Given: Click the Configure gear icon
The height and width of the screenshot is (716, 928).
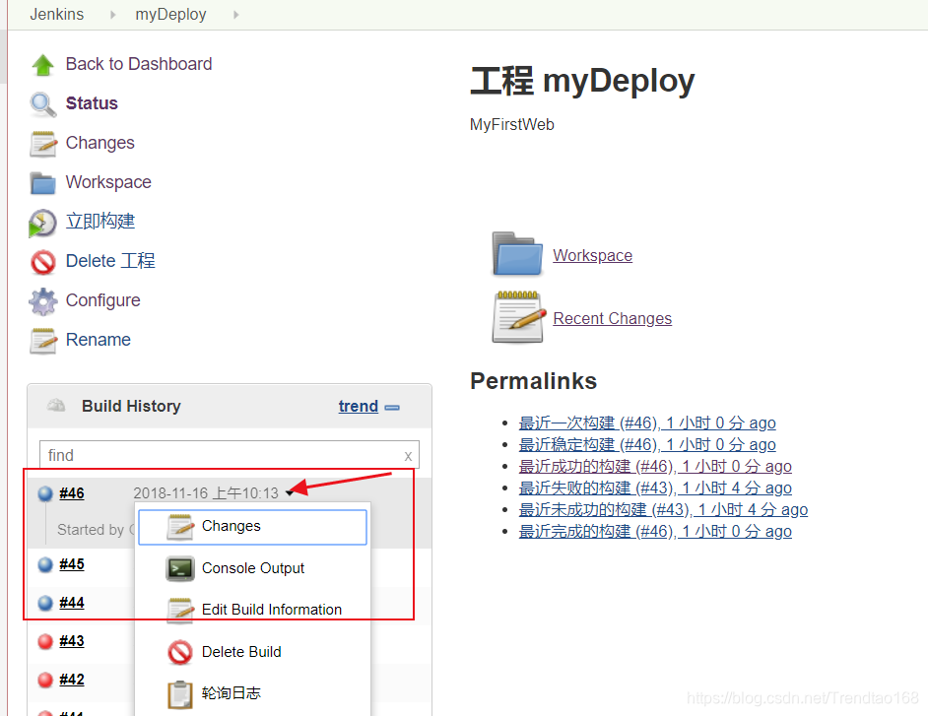Looking at the screenshot, I should click(x=43, y=301).
